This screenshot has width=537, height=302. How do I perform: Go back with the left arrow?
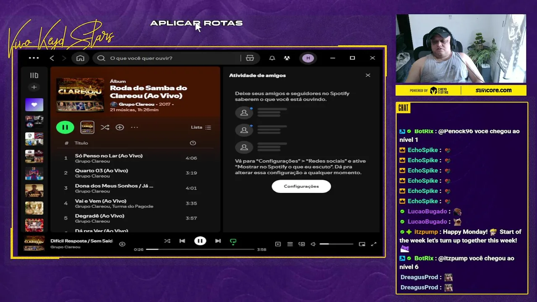point(52,58)
